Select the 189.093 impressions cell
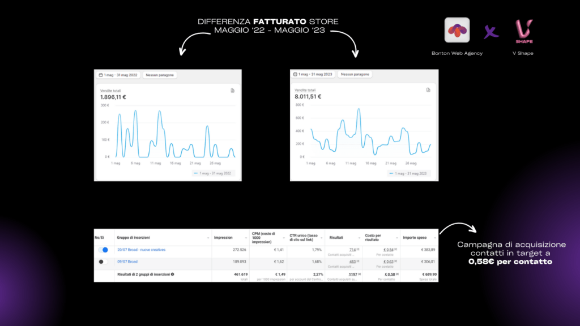This screenshot has height=326, width=580. [x=240, y=261]
